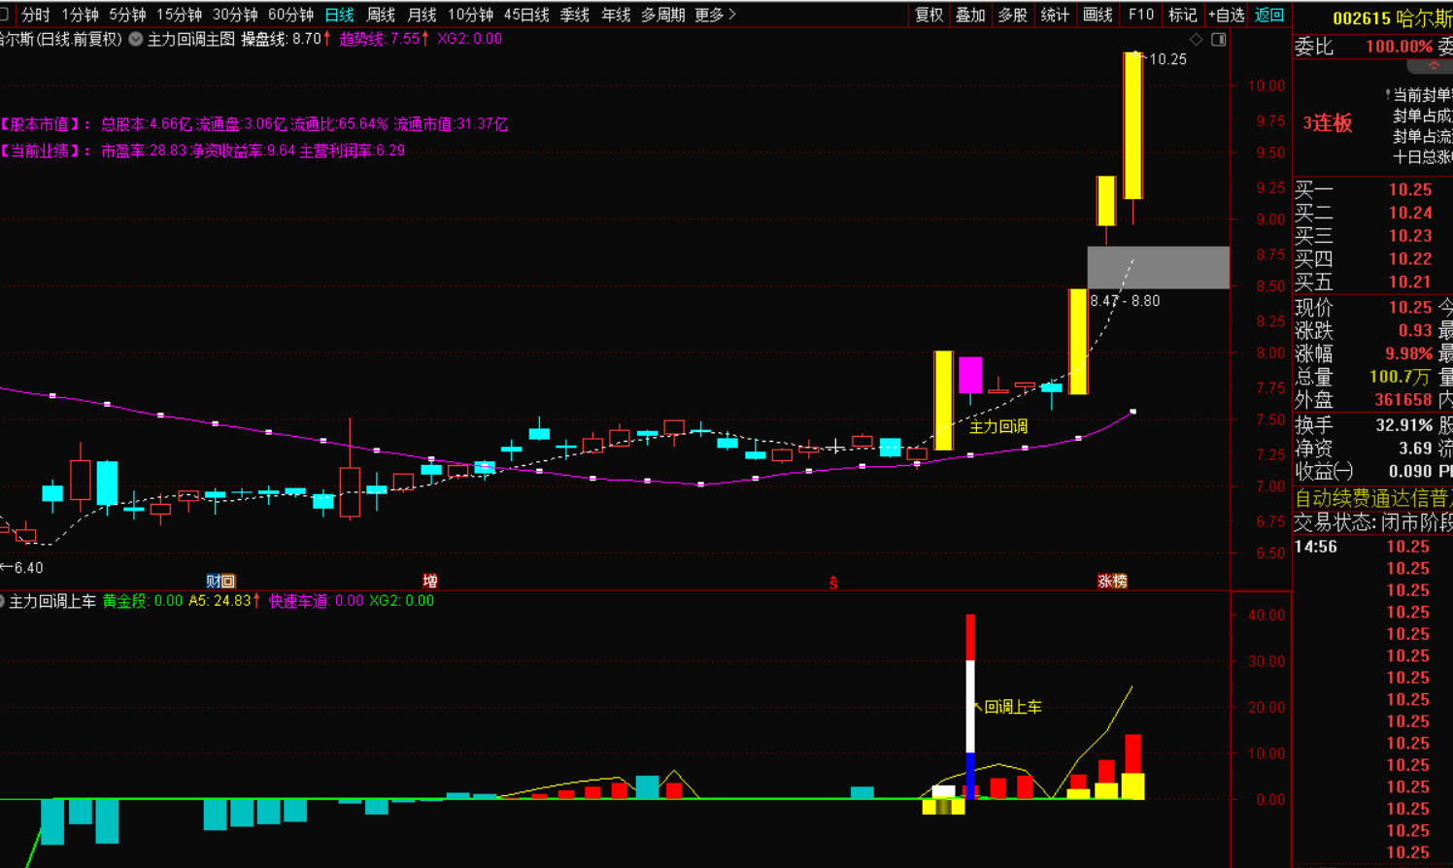Click the 返回 button
Image resolution: width=1453 pixels, height=868 pixels.
[1268, 15]
